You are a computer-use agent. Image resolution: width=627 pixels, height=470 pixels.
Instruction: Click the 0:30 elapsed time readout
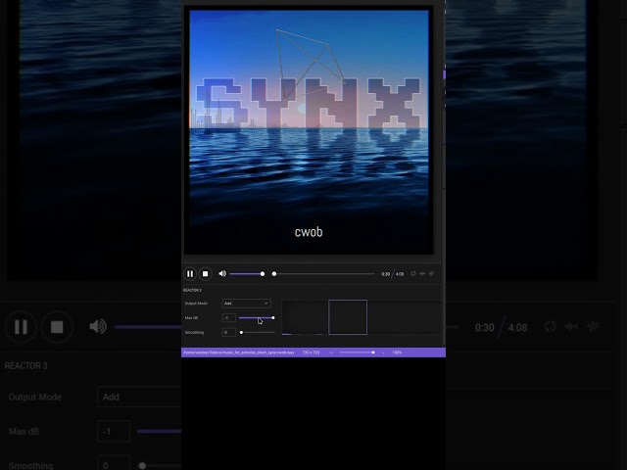point(385,274)
